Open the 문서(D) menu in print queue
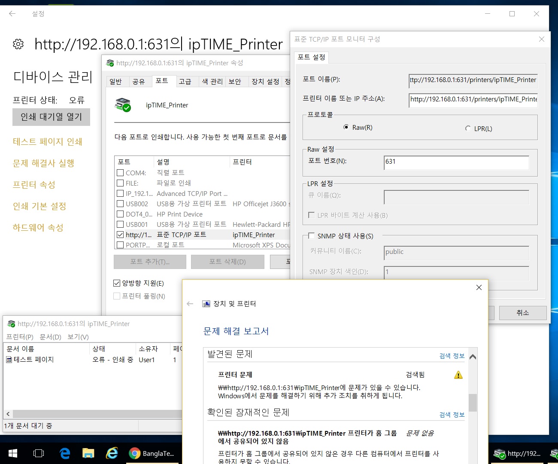Image resolution: width=558 pixels, height=464 pixels. point(51,337)
